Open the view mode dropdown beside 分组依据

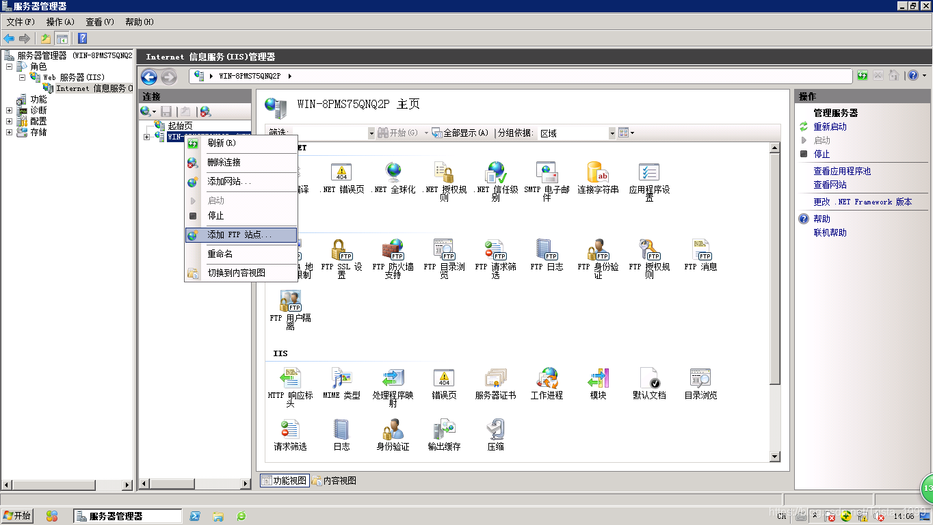627,133
